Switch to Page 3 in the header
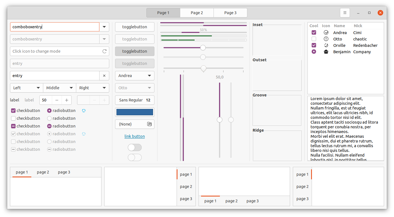 pyautogui.click(x=230, y=13)
